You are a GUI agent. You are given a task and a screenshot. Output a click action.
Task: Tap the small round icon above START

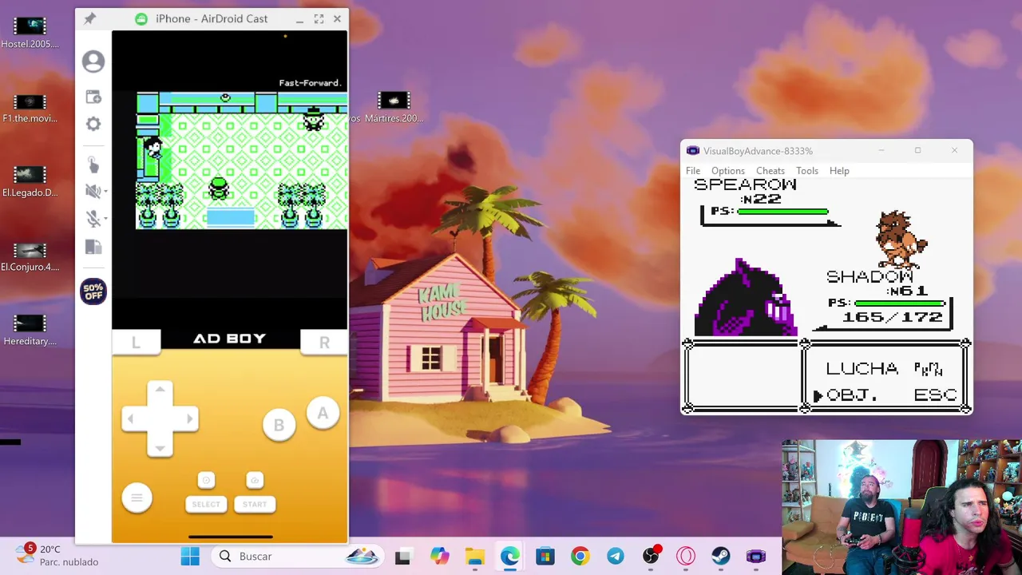pyautogui.click(x=255, y=480)
